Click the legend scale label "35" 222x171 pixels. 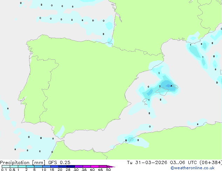click(84, 170)
